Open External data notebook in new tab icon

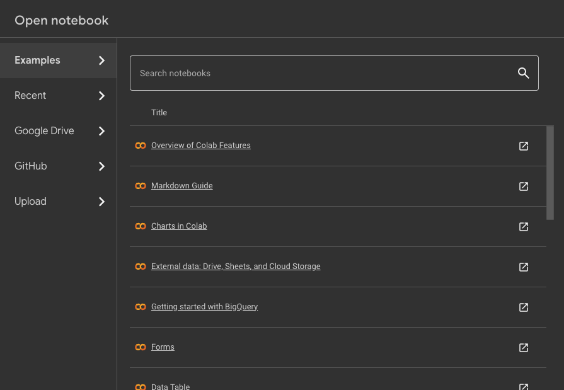(x=524, y=267)
